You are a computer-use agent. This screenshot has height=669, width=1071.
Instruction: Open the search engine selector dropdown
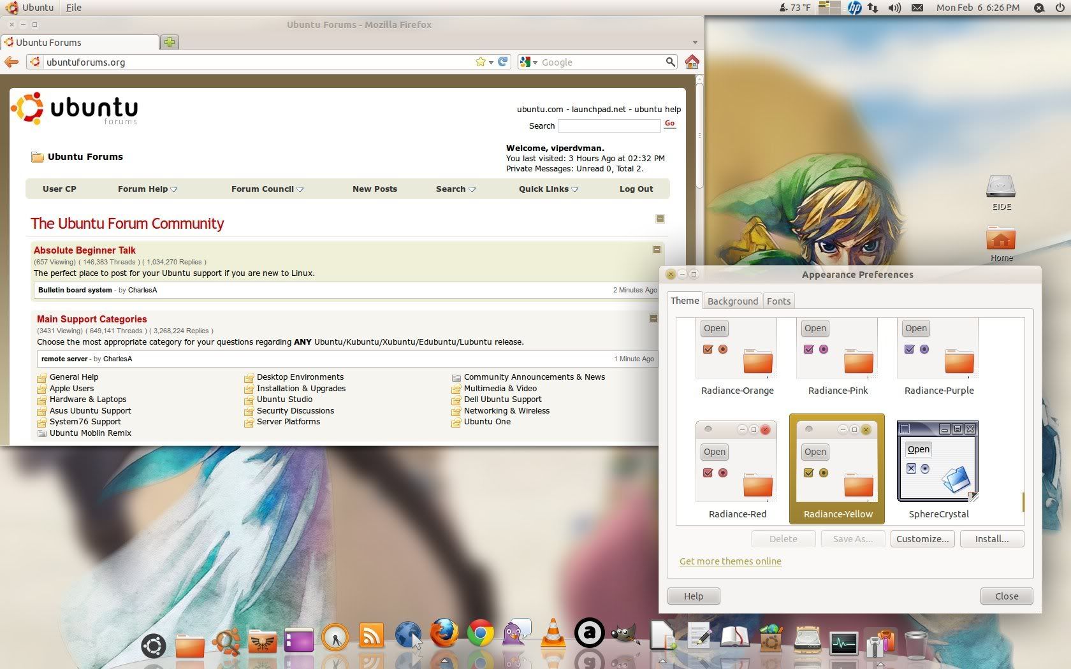[x=528, y=62]
